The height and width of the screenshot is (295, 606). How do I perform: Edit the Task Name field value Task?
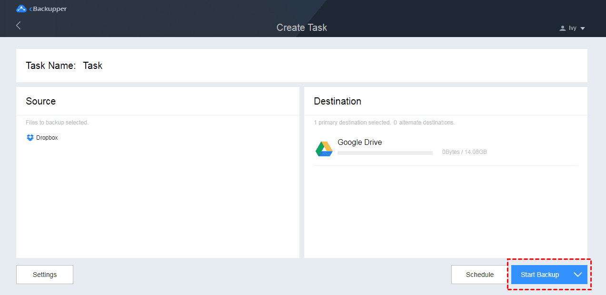[93, 66]
